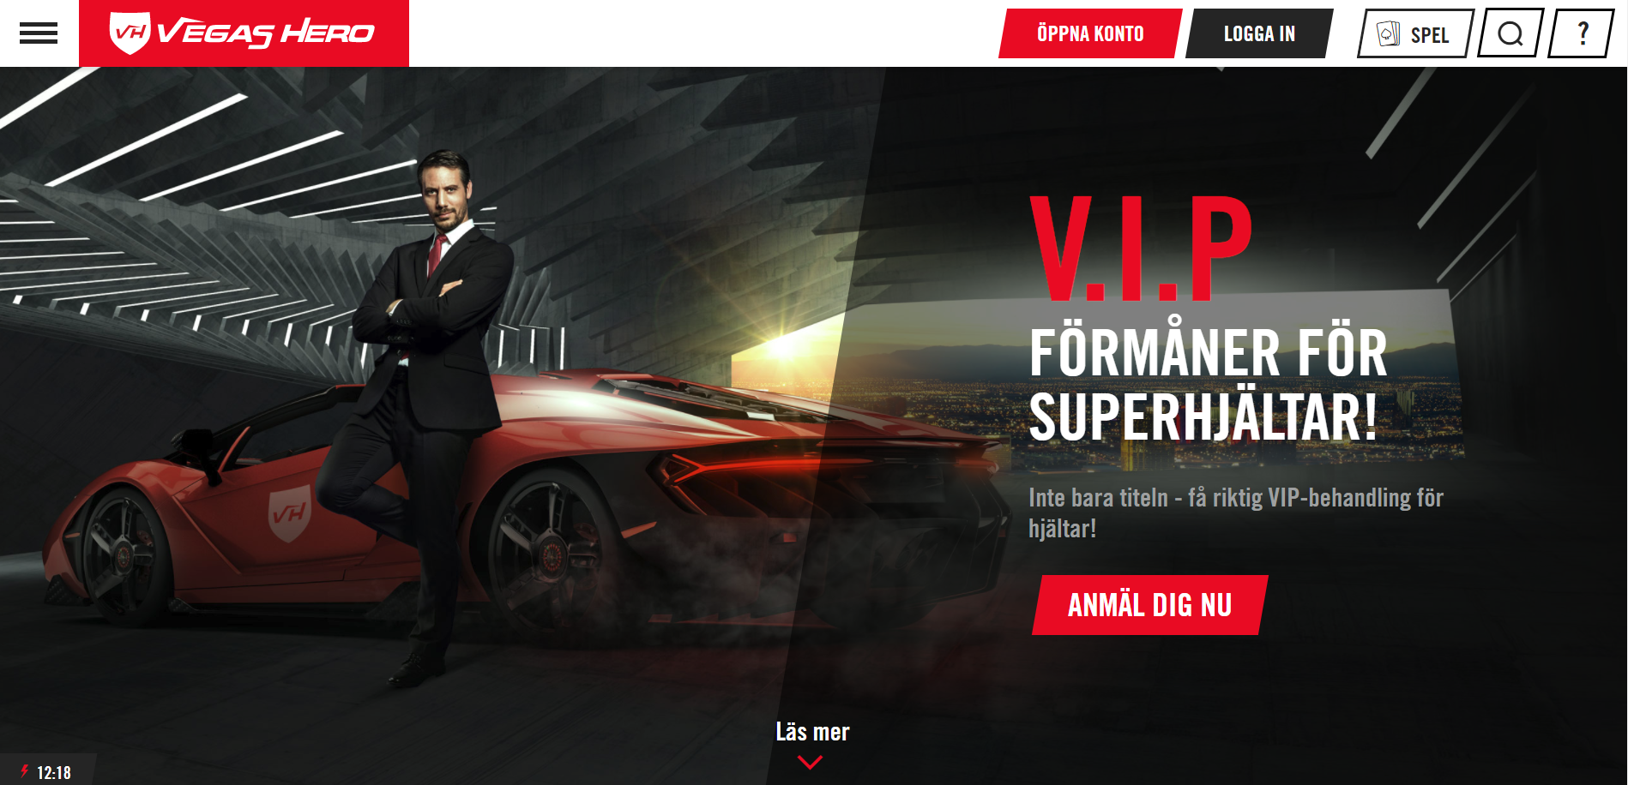The height and width of the screenshot is (785, 1628).
Task: Open the magnifying glass search
Action: 1510,33
